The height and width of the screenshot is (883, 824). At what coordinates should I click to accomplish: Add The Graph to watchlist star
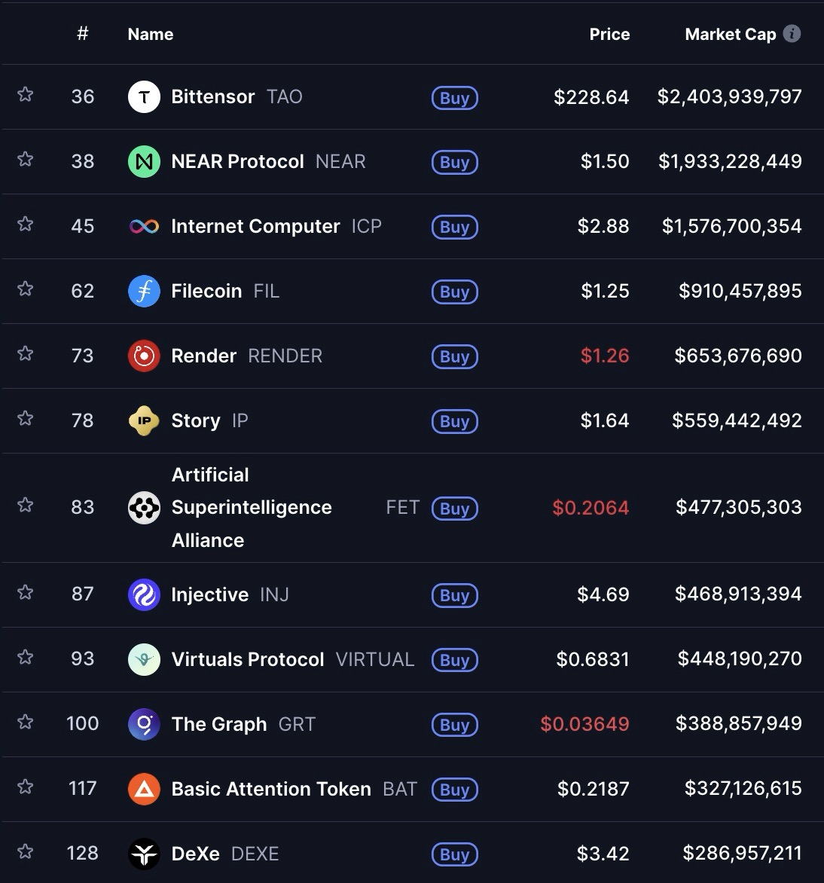(26, 722)
